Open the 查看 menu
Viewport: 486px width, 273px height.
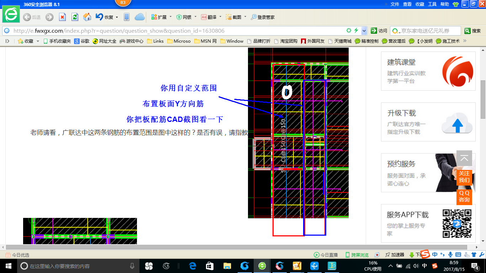tap(407, 4)
